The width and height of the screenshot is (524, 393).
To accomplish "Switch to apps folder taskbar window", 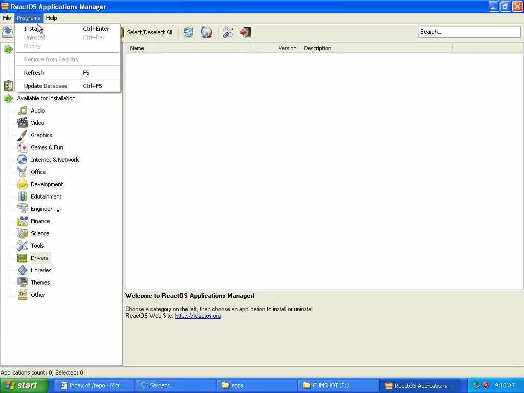I will [x=257, y=386].
